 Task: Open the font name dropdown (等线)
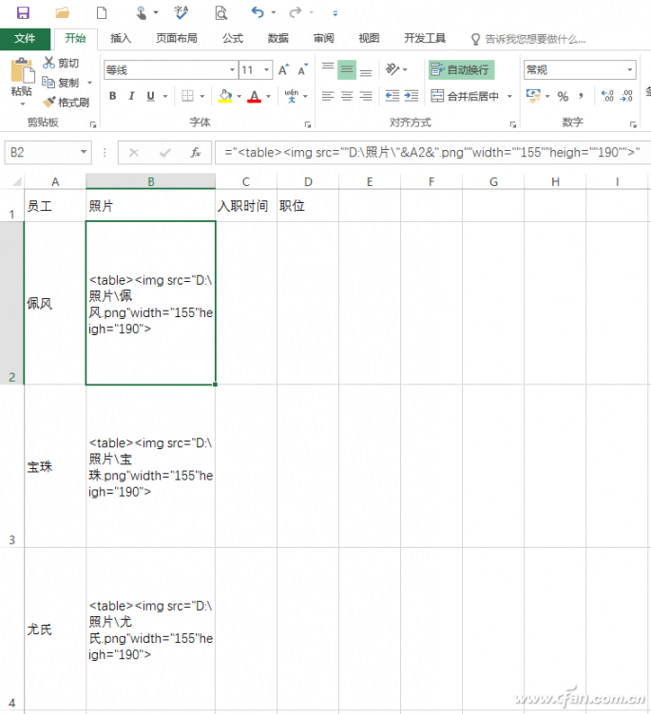(x=232, y=70)
